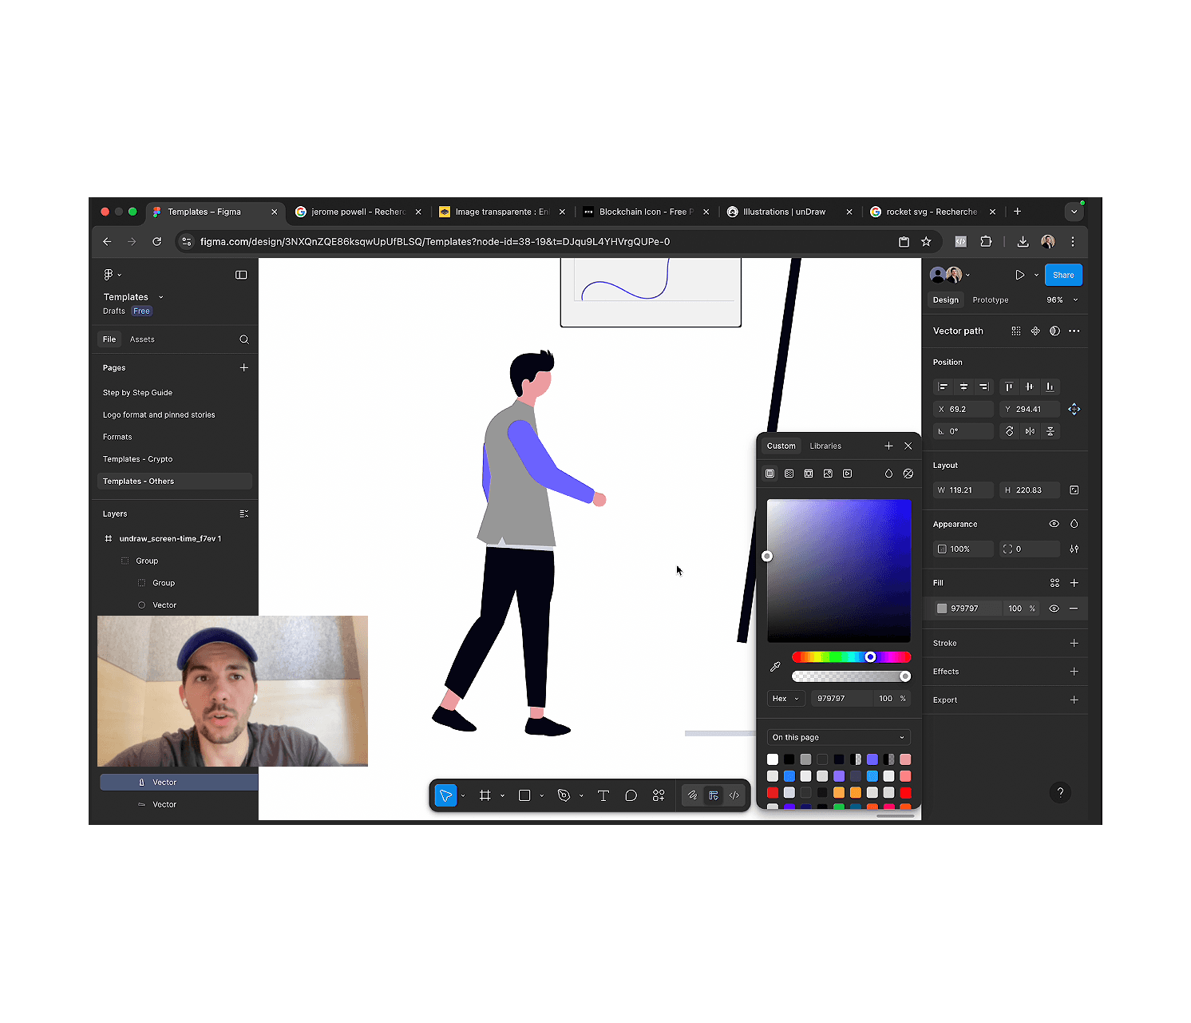Viewport: 1191px width, 1023px height.
Task: Select the Frame tool
Action: (x=485, y=795)
